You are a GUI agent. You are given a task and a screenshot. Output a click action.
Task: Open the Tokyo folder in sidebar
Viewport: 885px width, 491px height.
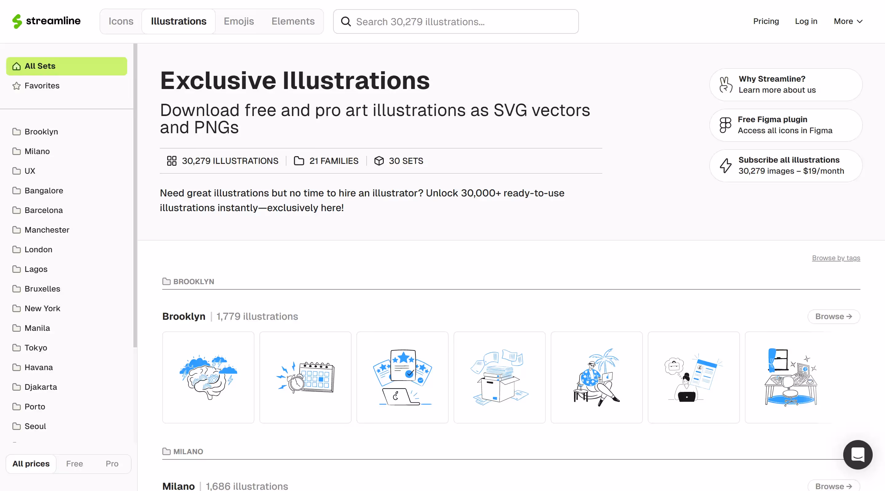click(x=36, y=348)
